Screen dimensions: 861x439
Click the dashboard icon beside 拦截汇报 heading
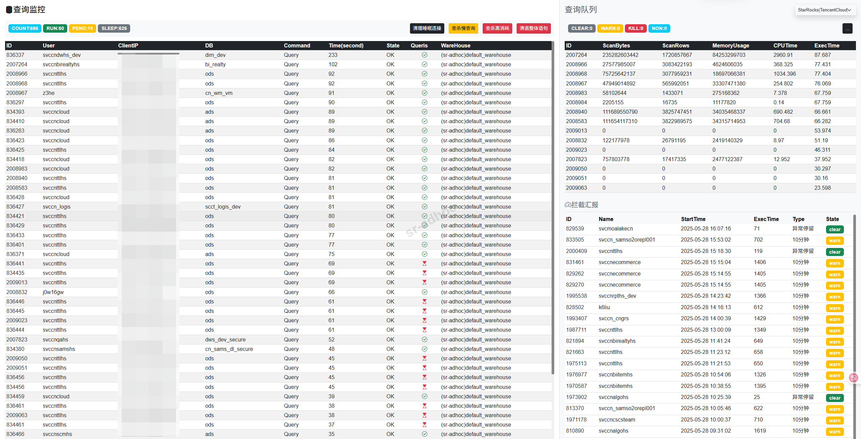pyautogui.click(x=568, y=205)
